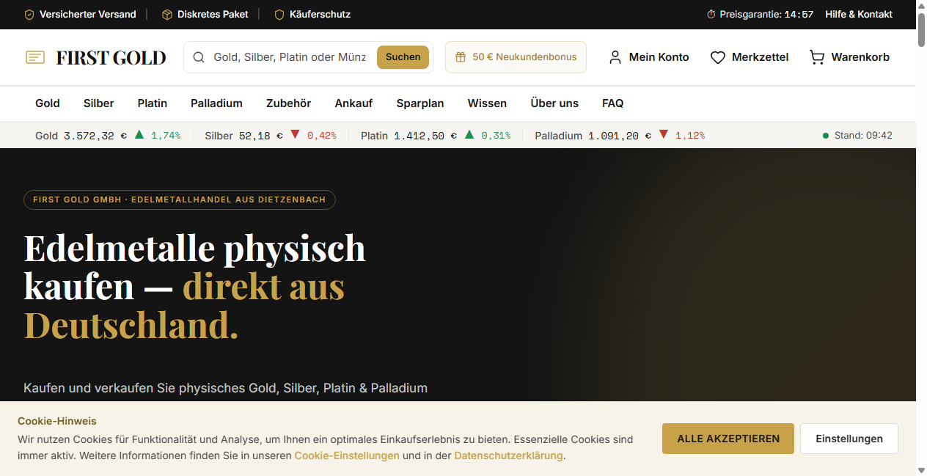Click the Platin price 1.412,50 €
The width and height of the screenshot is (927, 476).
[x=425, y=136]
